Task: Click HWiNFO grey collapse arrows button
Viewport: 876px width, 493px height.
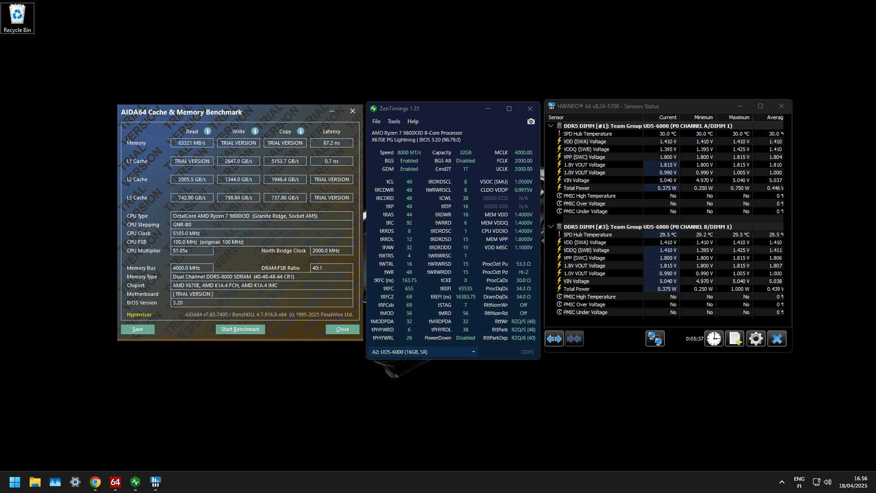Action: [x=574, y=339]
